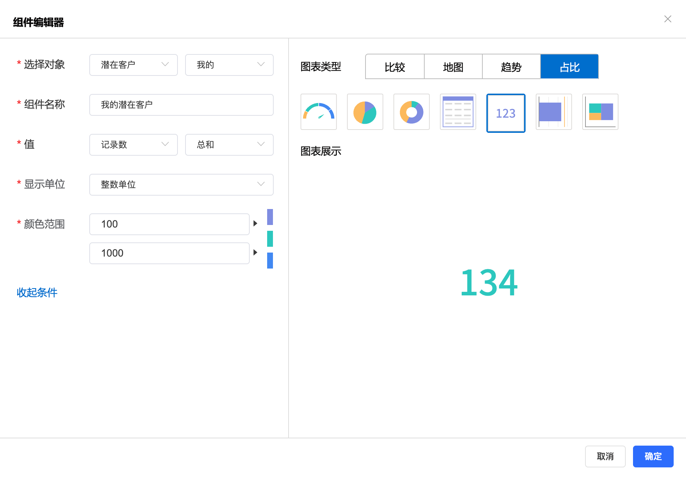The width and height of the screenshot is (686, 479).
Task: Click the teal color range swatch
Action: 270,239
